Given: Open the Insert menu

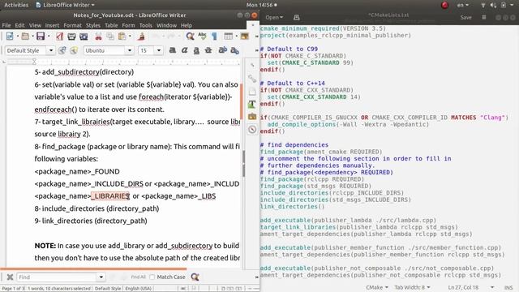Looking at the screenshot, I should tap(52, 25).
